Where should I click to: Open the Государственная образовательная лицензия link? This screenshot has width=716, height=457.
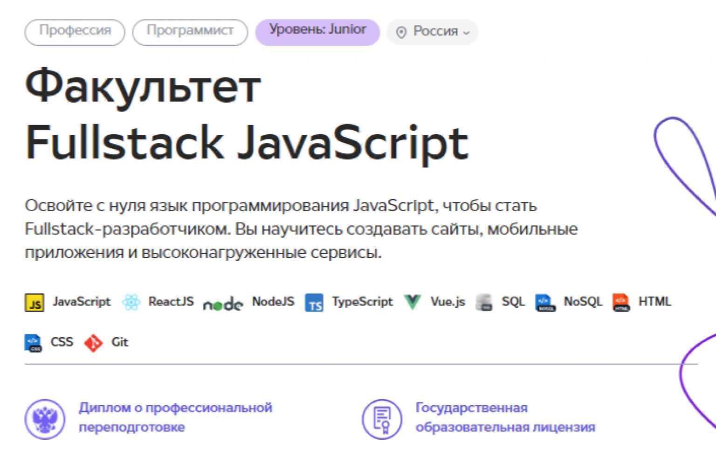tap(507, 416)
